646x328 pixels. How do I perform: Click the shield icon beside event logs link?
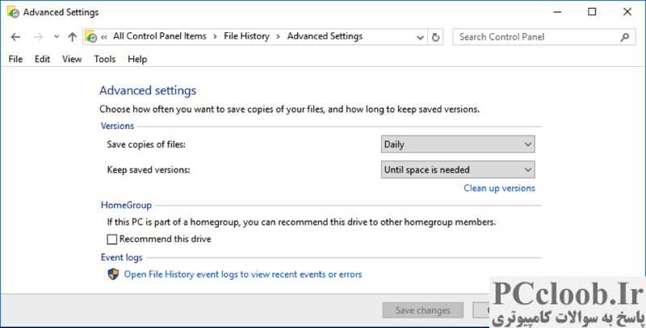point(113,274)
